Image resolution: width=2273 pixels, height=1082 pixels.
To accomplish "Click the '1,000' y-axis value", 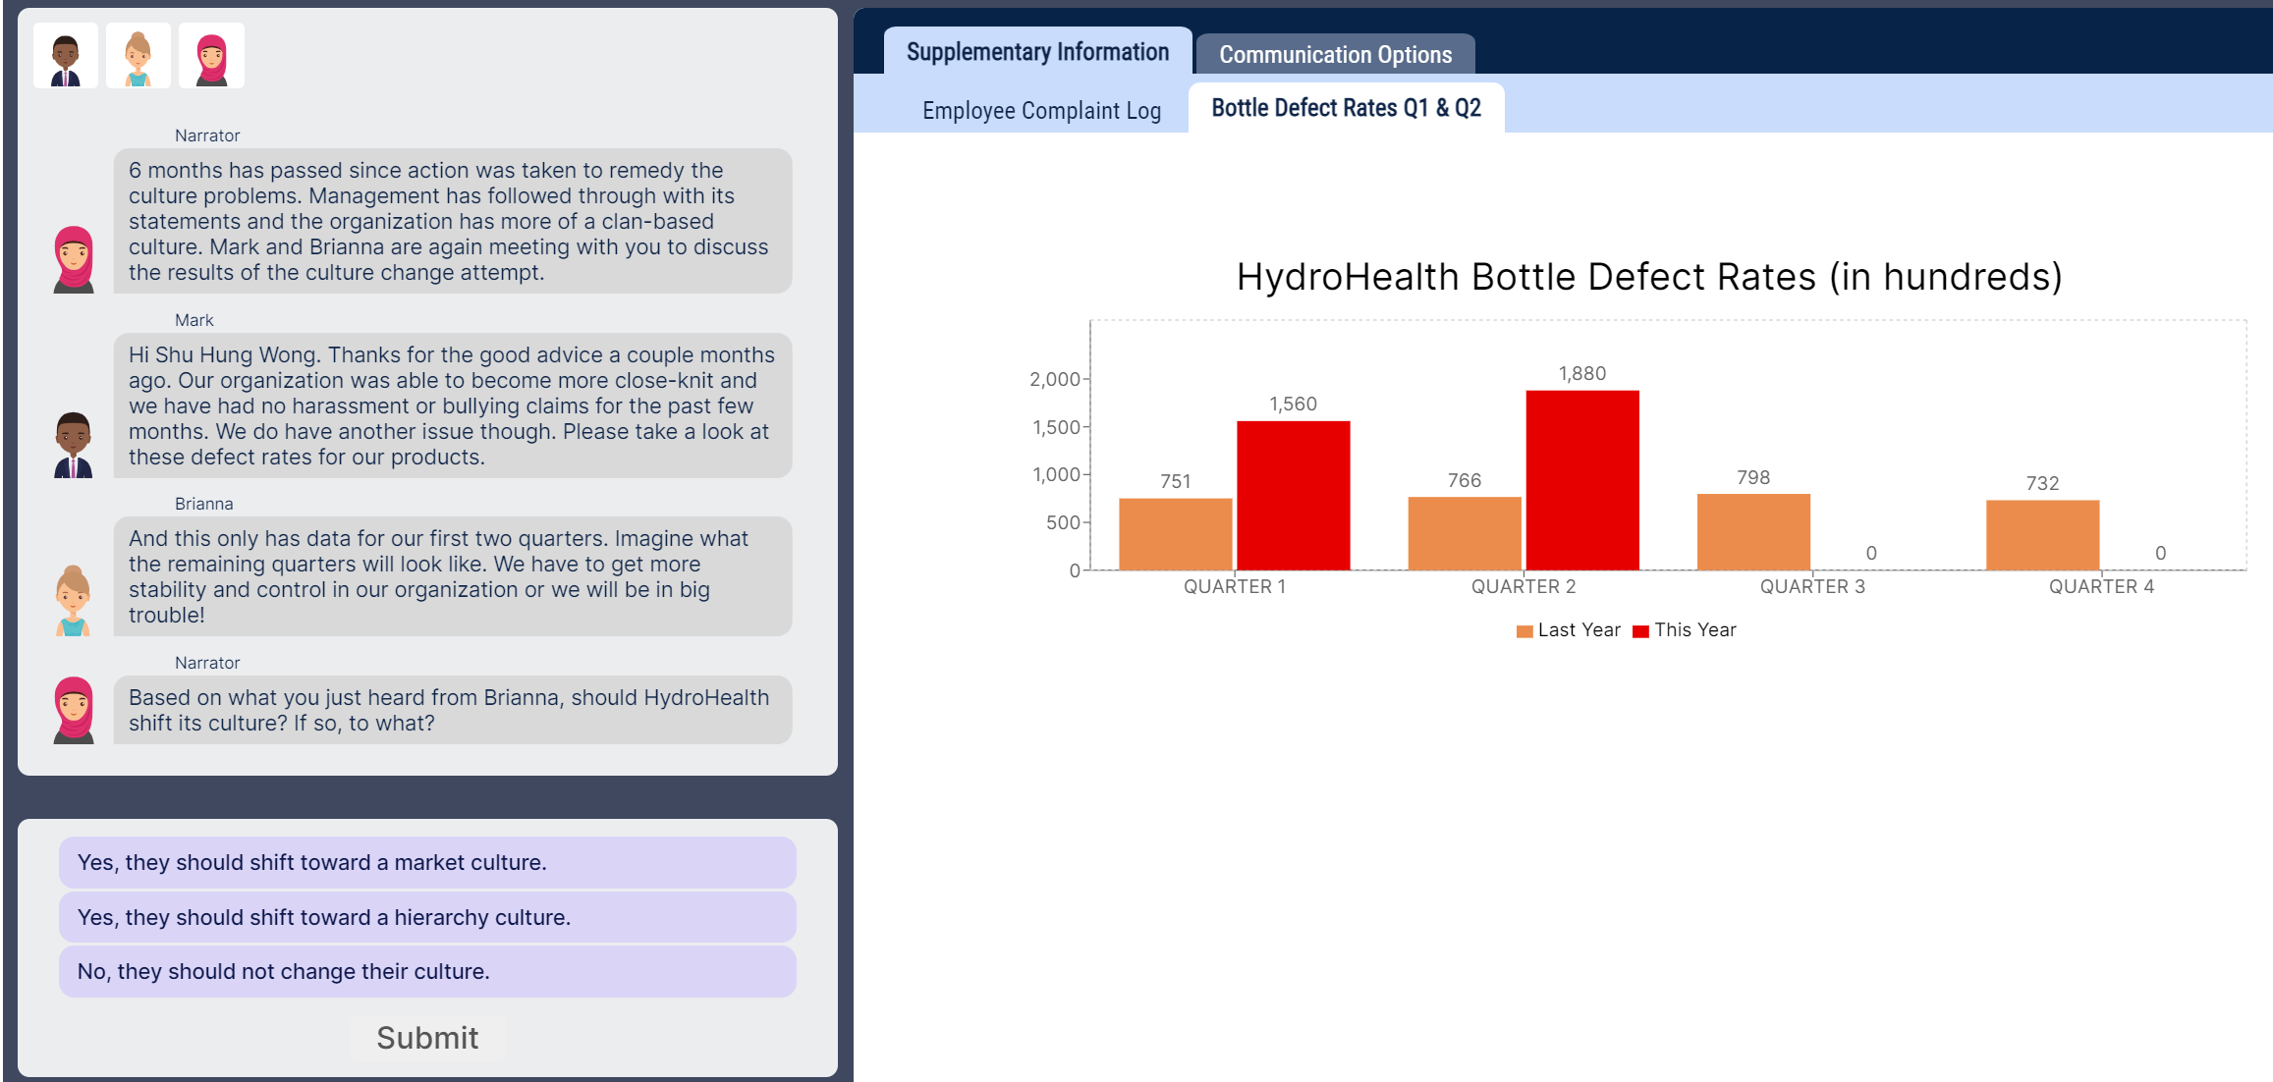I will (1056, 475).
